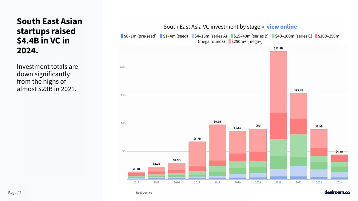The width and height of the screenshot is (358, 201).
Task: Select the 2018 bar's large mega+ segment
Action: tap(217, 142)
